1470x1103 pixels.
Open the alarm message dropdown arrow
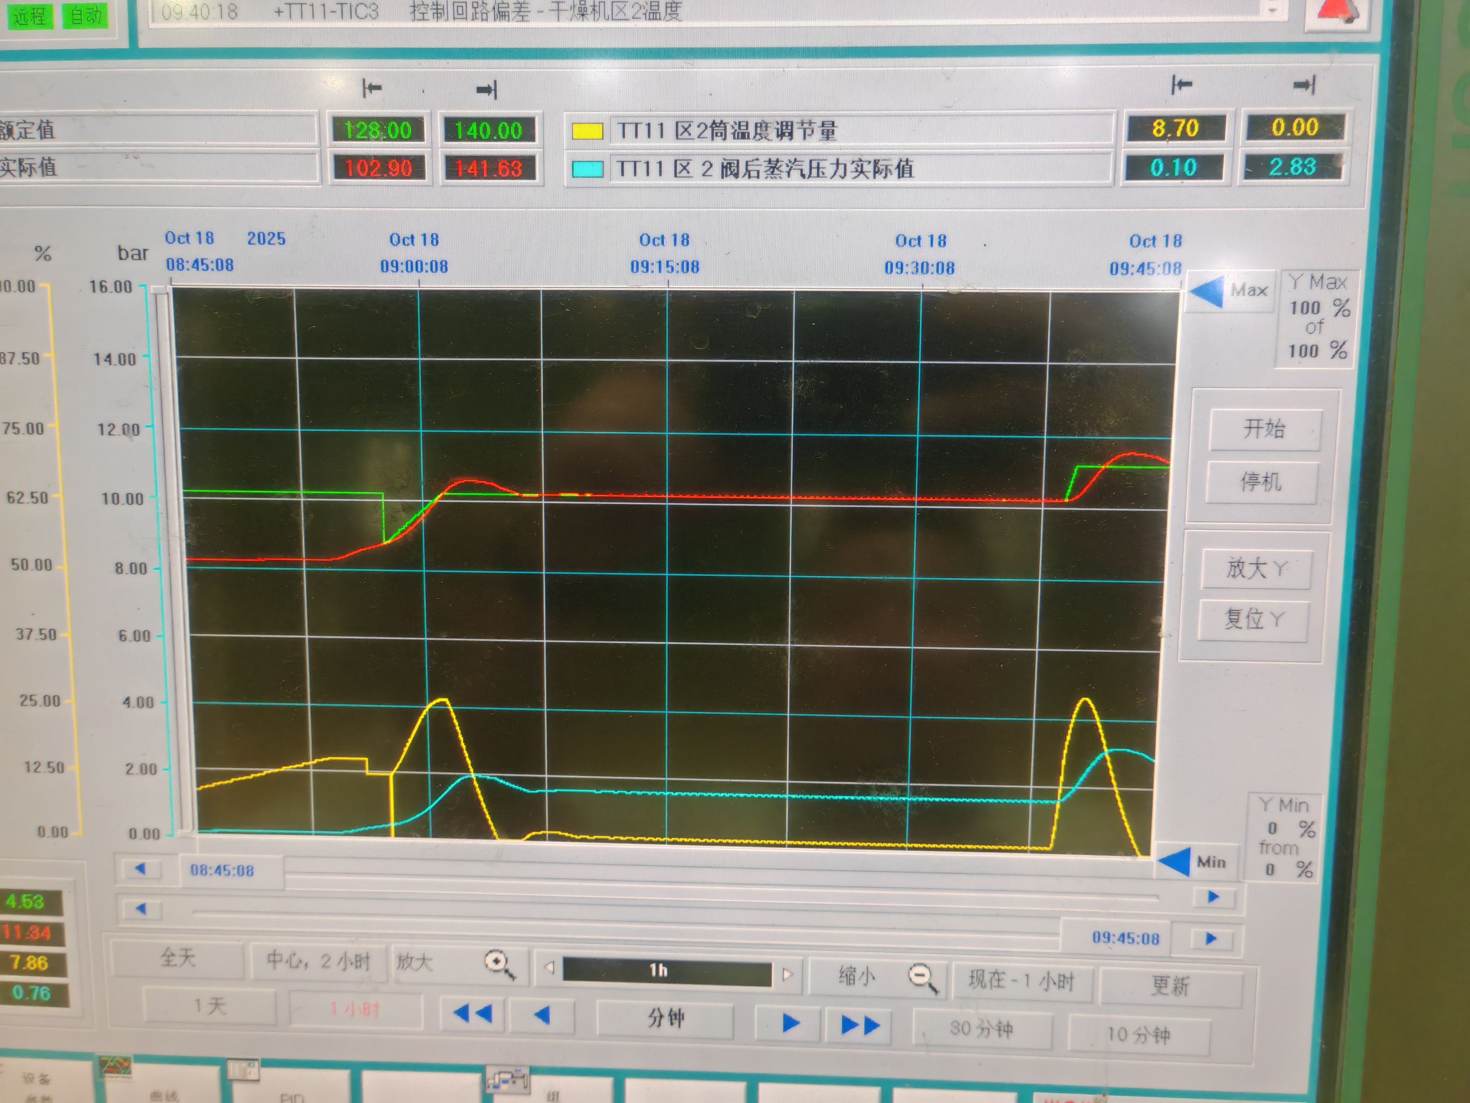(1273, 10)
